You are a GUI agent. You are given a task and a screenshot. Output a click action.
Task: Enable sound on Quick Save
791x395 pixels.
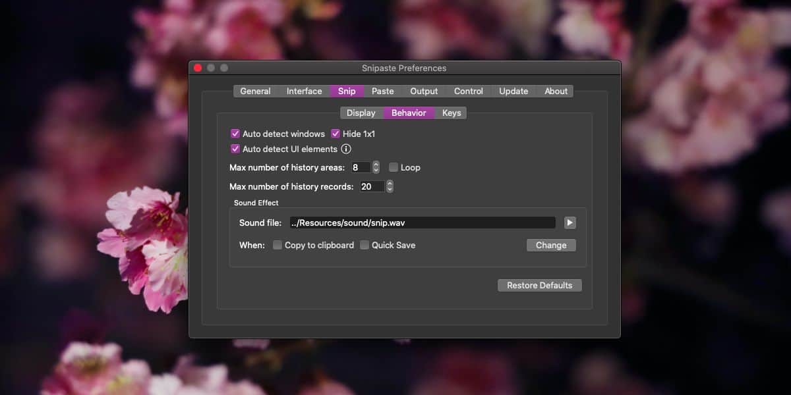tap(365, 245)
